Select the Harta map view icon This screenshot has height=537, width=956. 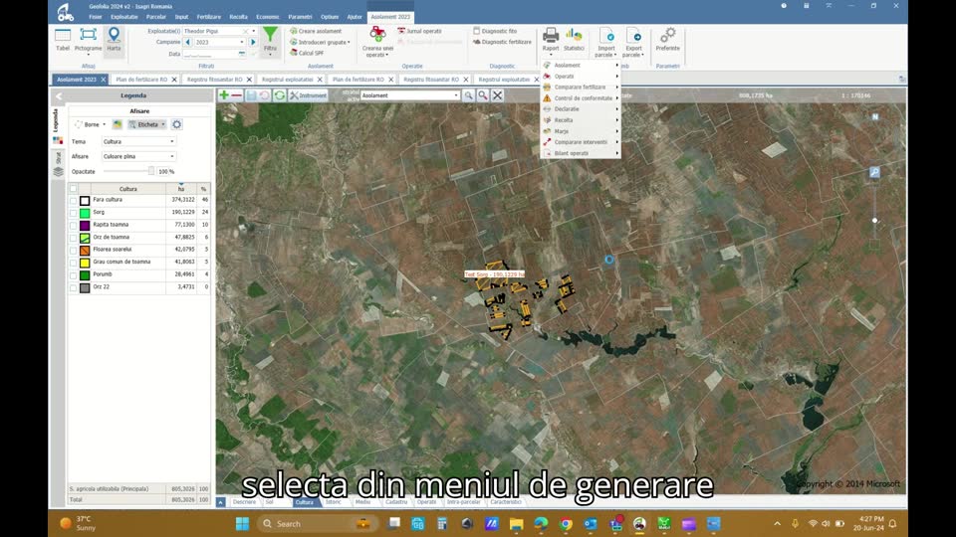pos(114,35)
